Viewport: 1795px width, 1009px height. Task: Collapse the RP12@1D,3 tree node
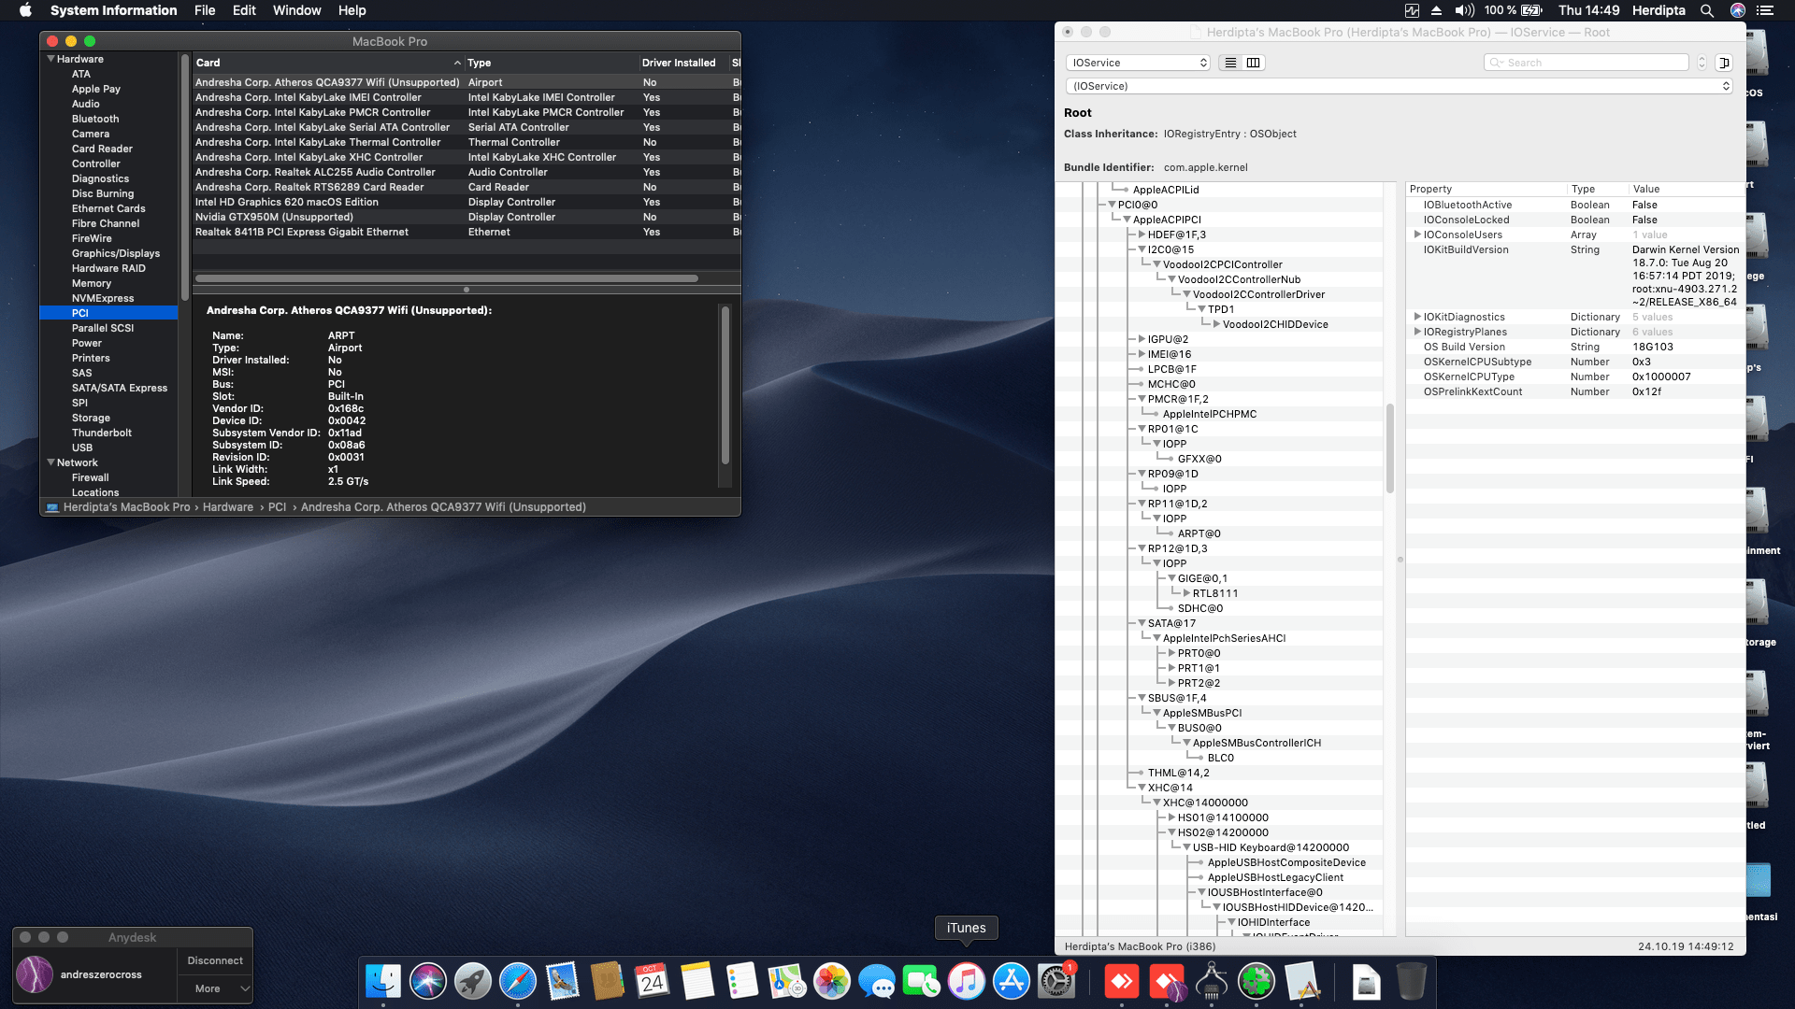click(x=1142, y=548)
